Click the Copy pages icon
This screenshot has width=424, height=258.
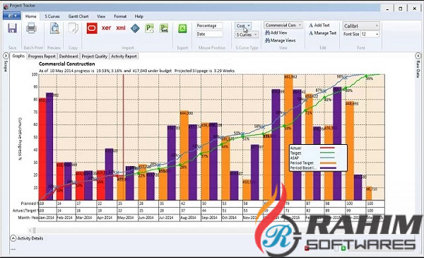click(73, 28)
